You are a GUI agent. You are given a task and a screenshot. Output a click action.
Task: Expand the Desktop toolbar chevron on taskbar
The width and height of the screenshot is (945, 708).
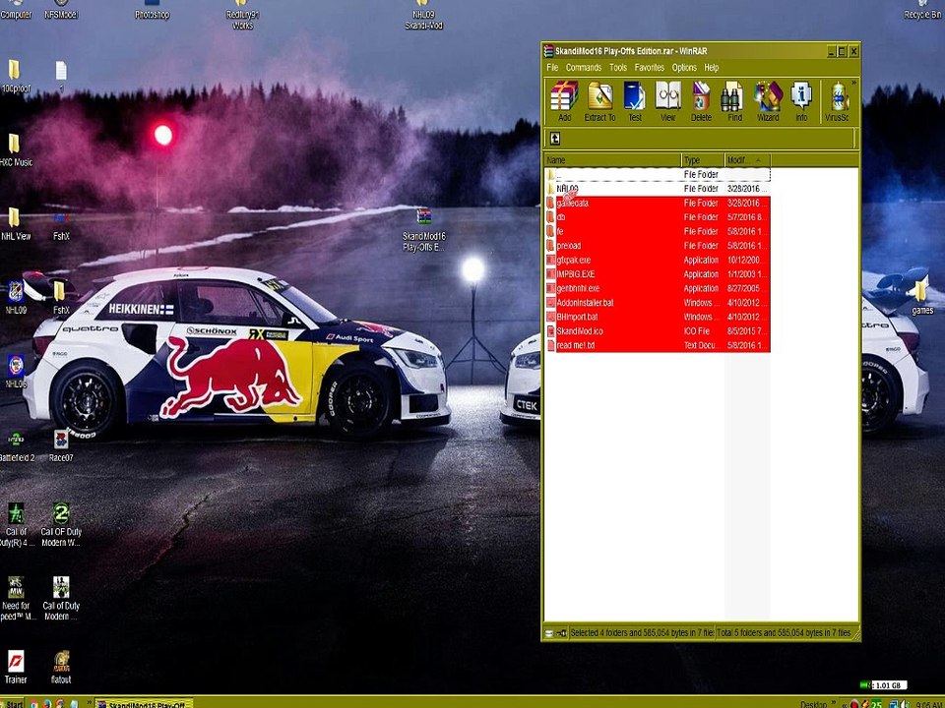(x=835, y=703)
